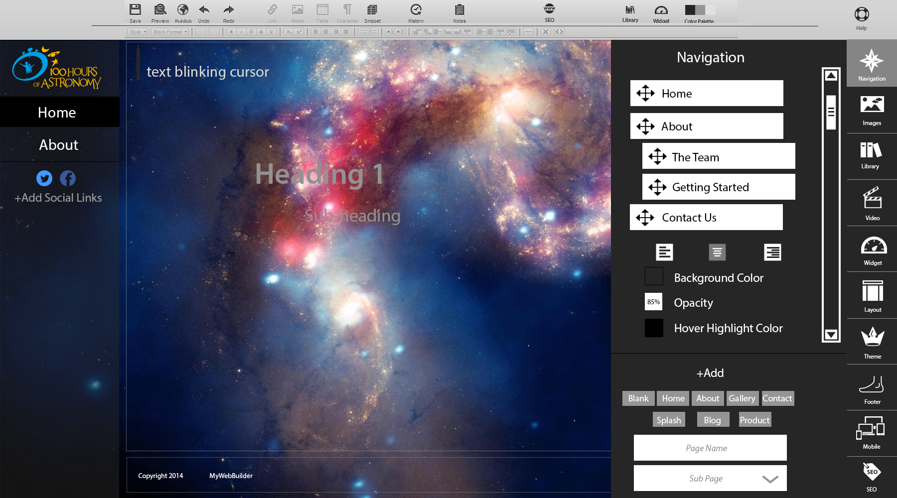The height and width of the screenshot is (498, 897).
Task: Select Getting Started navigation item
Action: tap(719, 187)
